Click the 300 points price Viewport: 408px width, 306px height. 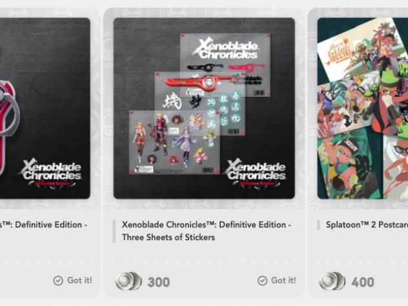(159, 282)
